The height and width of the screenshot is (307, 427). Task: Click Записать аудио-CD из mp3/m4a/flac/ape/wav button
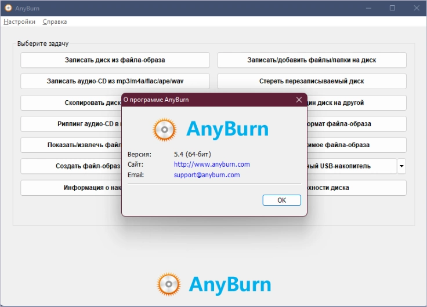[x=115, y=81]
